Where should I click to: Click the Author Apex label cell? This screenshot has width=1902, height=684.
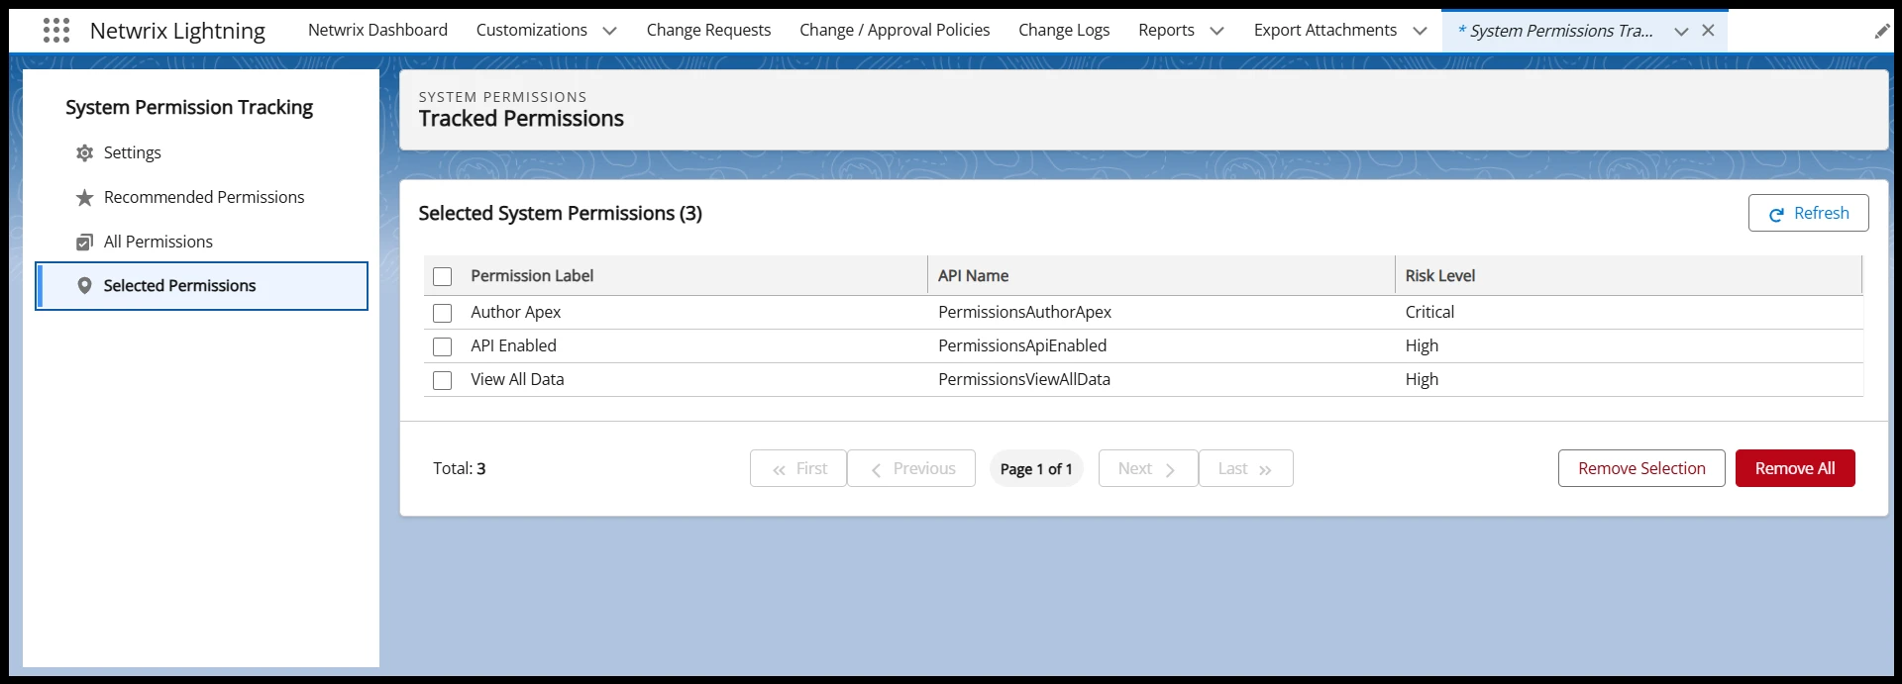[x=515, y=312]
